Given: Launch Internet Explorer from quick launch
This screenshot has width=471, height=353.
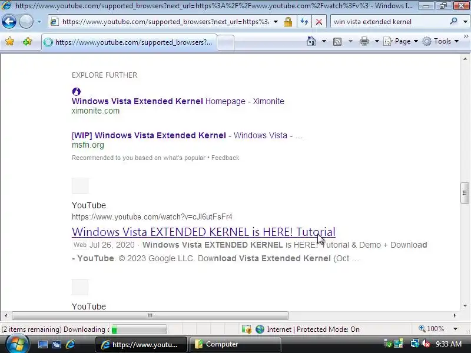Looking at the screenshot, I should pos(70,344).
